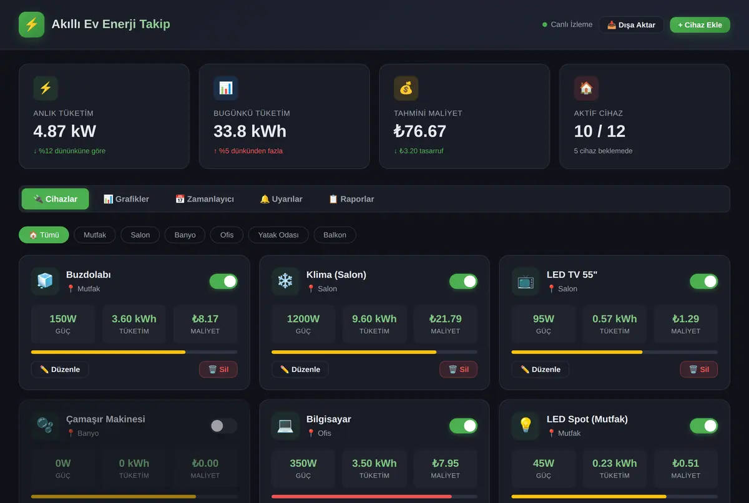Click the Buzdolabı usage progress bar
The width and height of the screenshot is (749, 503).
click(134, 352)
